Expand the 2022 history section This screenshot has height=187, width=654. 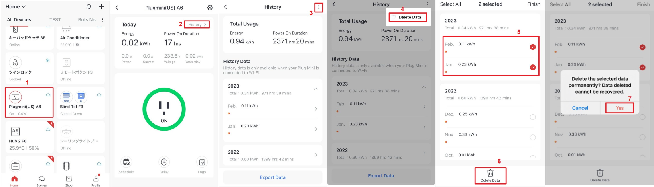click(316, 155)
